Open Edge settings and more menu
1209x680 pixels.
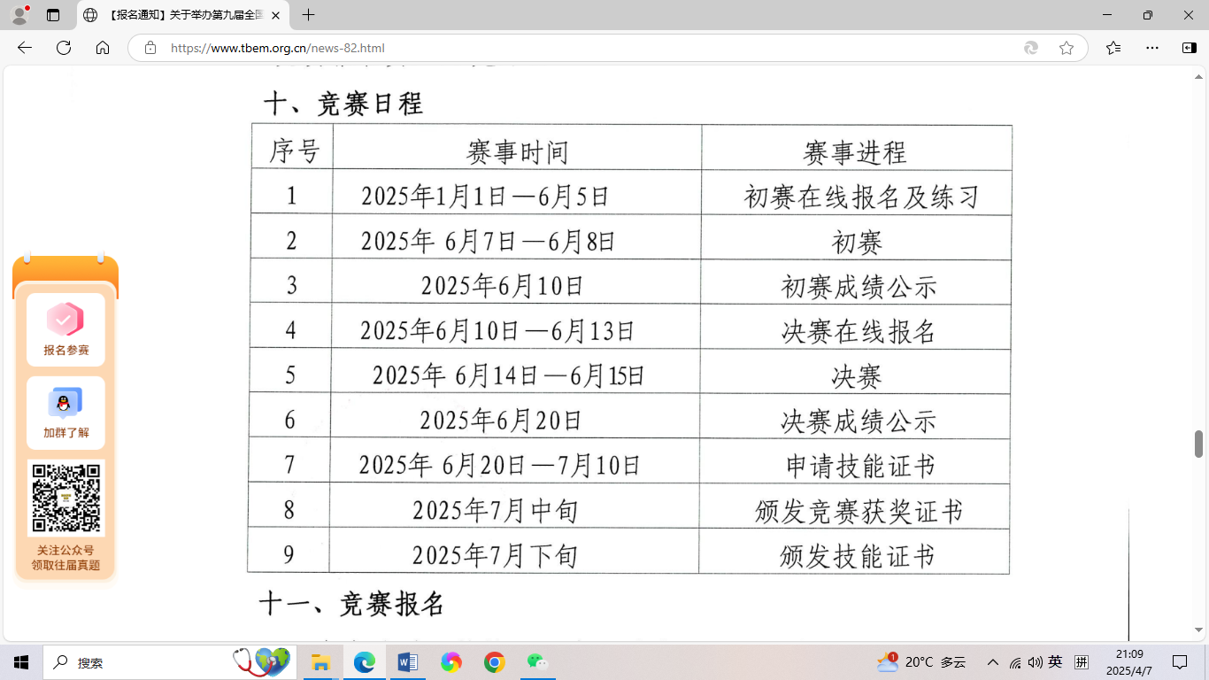coord(1151,48)
